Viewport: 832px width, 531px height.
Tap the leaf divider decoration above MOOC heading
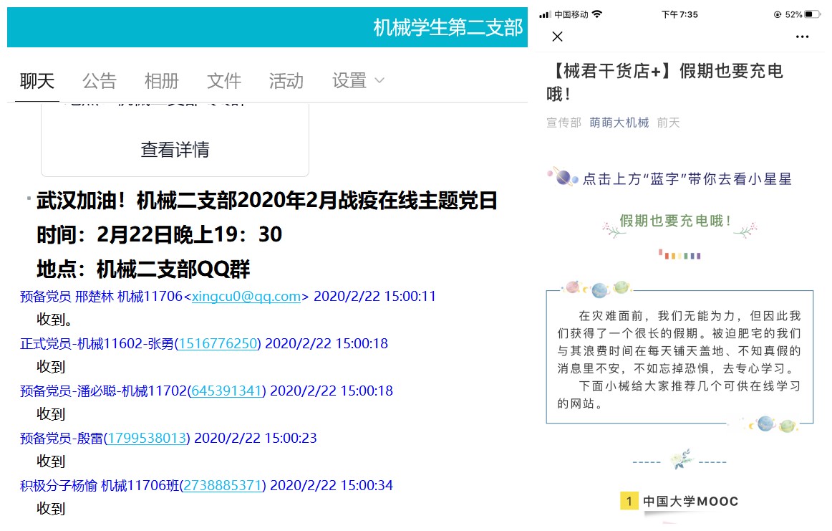coord(680,459)
